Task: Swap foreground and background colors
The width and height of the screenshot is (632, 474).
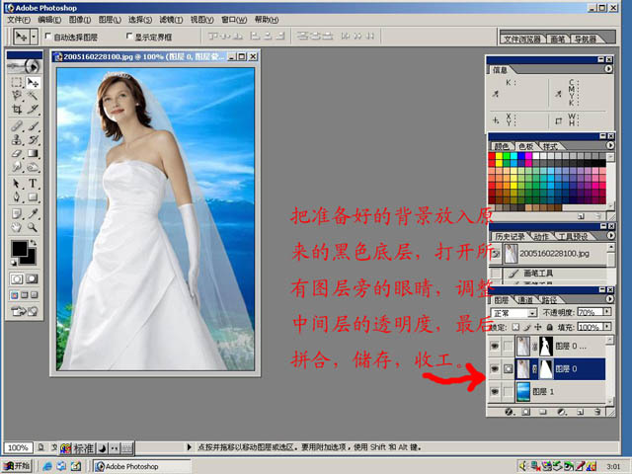Action: pyautogui.click(x=33, y=243)
